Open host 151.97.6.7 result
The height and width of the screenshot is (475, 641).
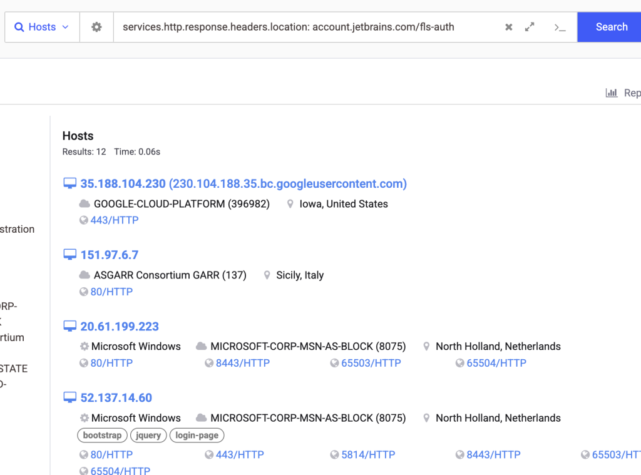(x=110, y=255)
